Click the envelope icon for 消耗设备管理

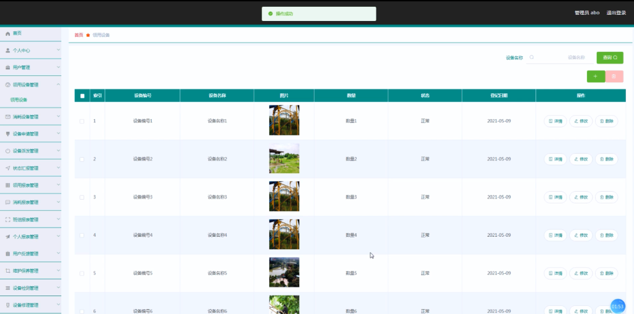(x=7, y=117)
